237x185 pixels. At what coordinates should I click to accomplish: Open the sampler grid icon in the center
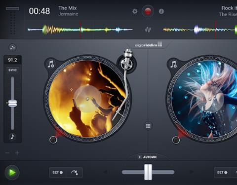coord(148,126)
